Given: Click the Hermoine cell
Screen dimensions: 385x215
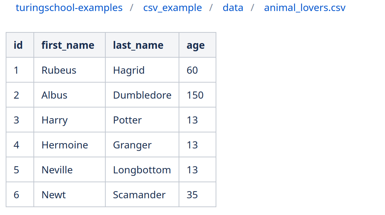Looking at the screenshot, I should pos(65,145).
